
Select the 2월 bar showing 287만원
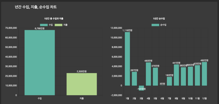(x=134, y=79)
